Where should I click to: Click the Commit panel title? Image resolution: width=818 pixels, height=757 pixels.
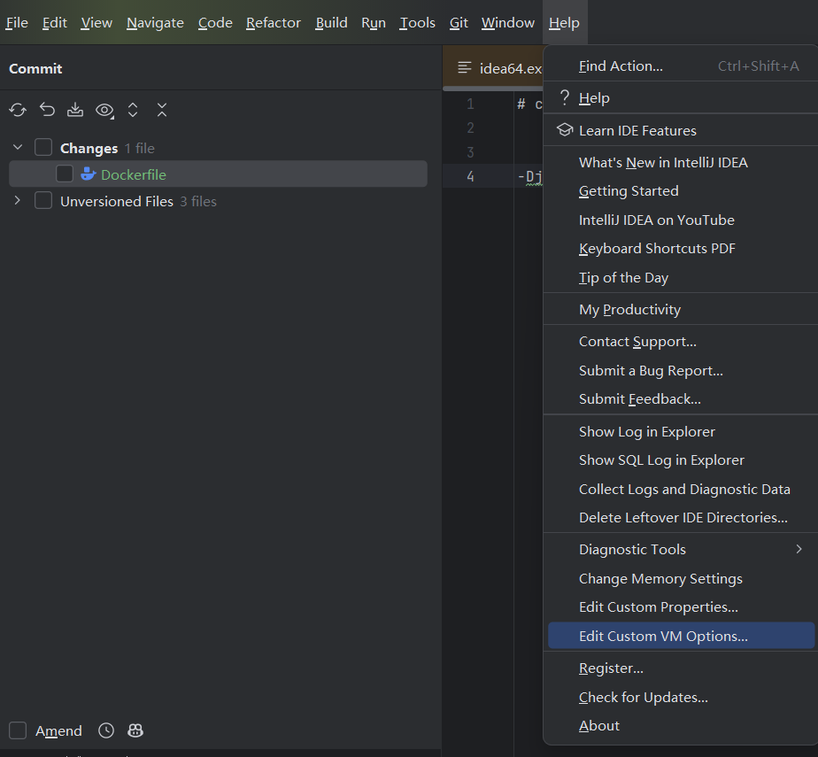(35, 68)
